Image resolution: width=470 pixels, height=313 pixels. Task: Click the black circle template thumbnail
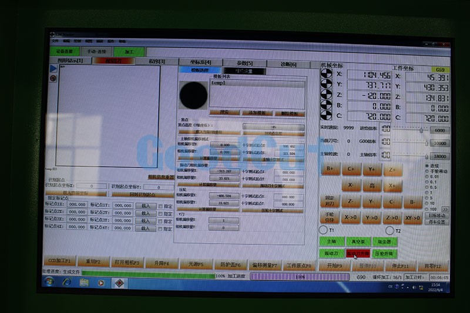193,95
